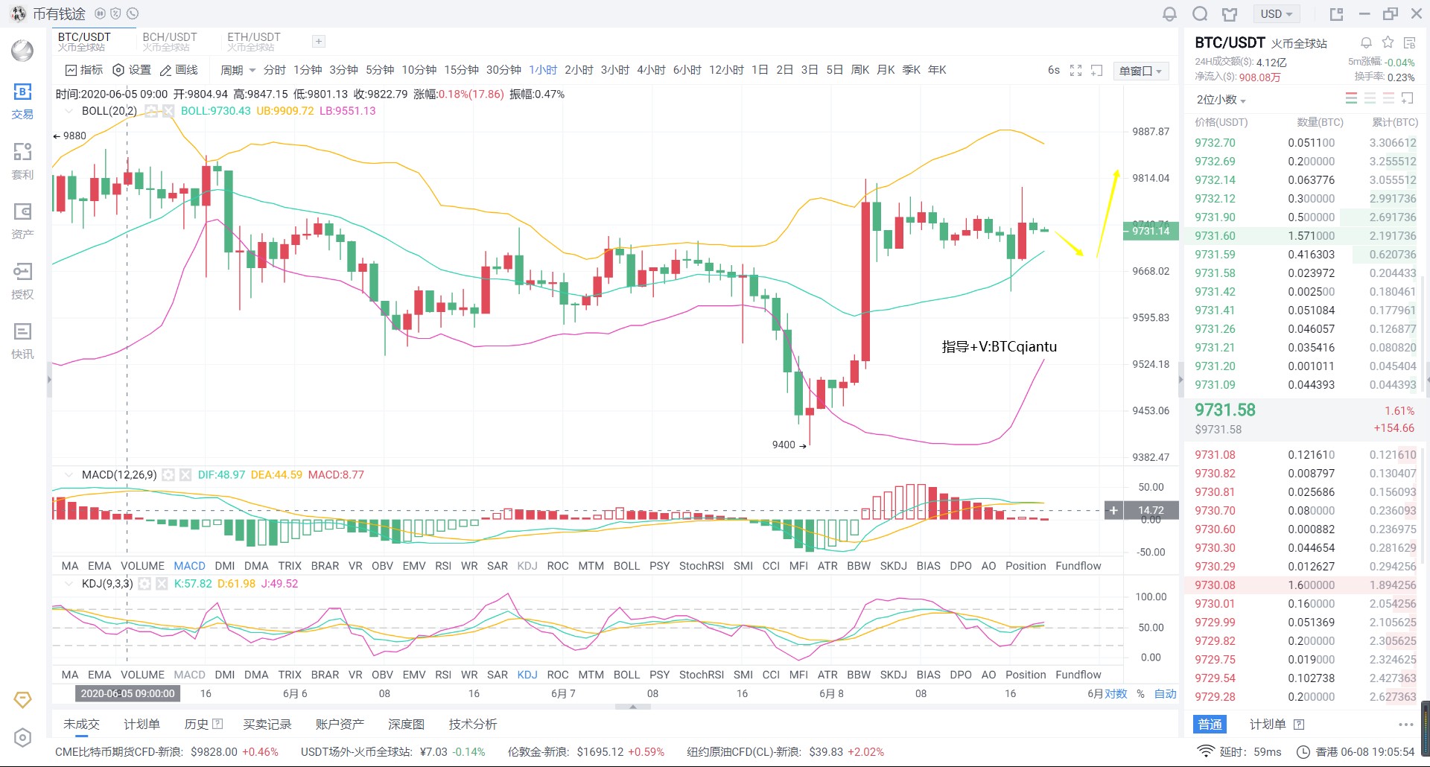
Task: Toggle 自动 auto scale
Action: point(1165,693)
